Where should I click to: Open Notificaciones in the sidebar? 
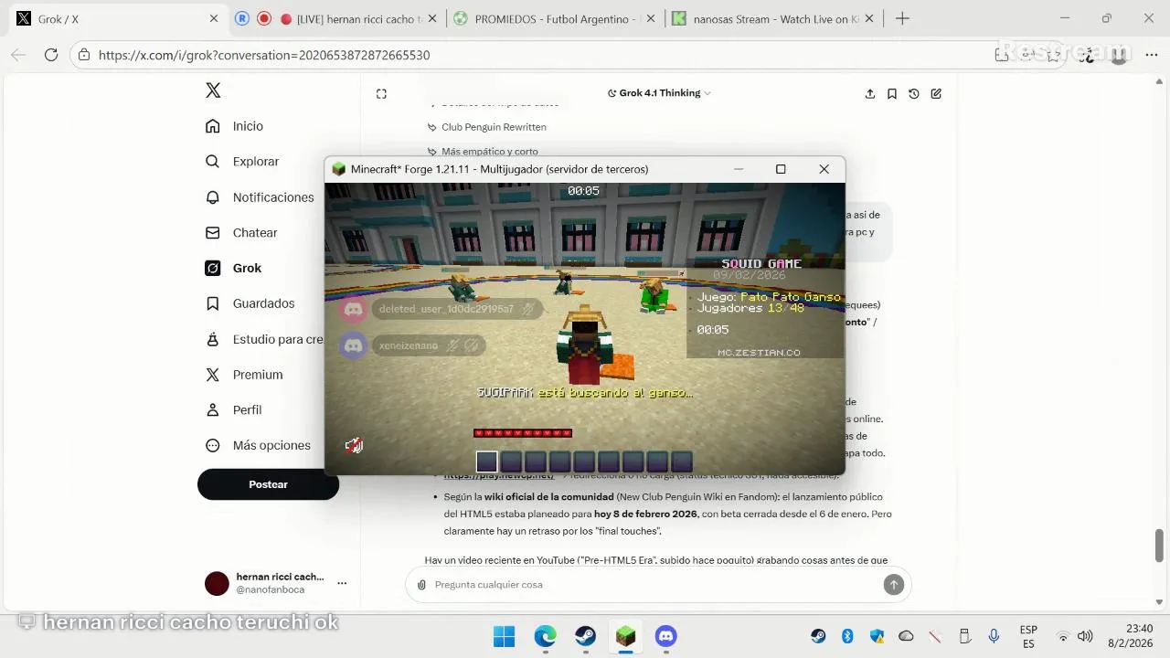tap(260, 197)
